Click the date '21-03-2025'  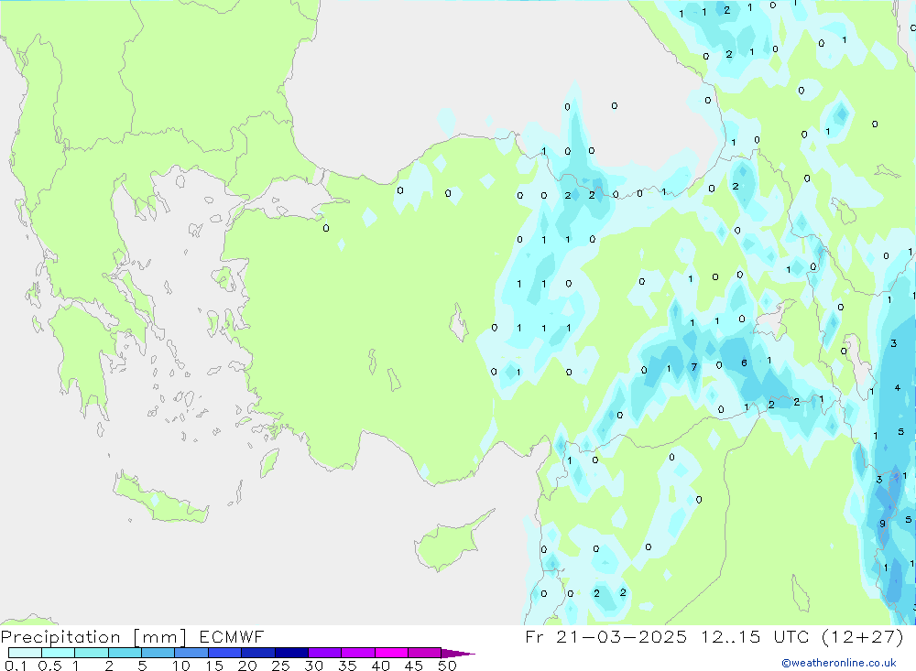click(622, 636)
